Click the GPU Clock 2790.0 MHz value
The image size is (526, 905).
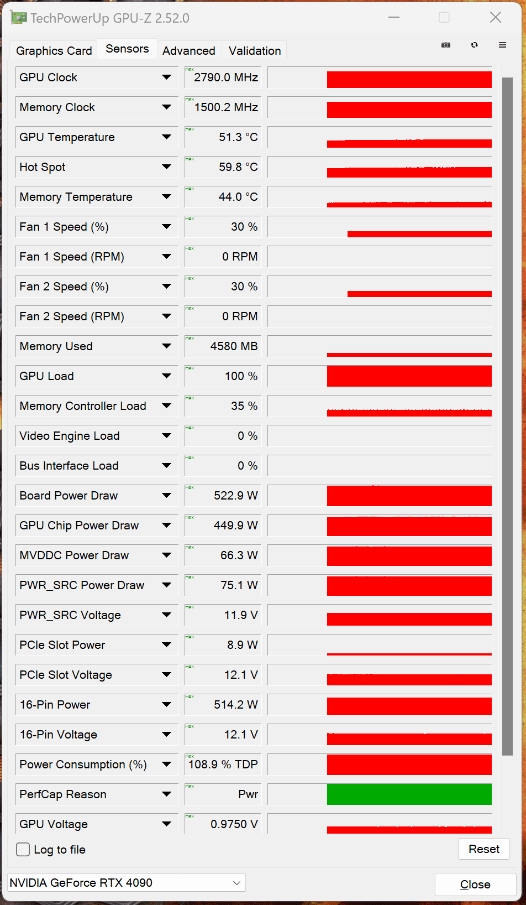point(223,77)
